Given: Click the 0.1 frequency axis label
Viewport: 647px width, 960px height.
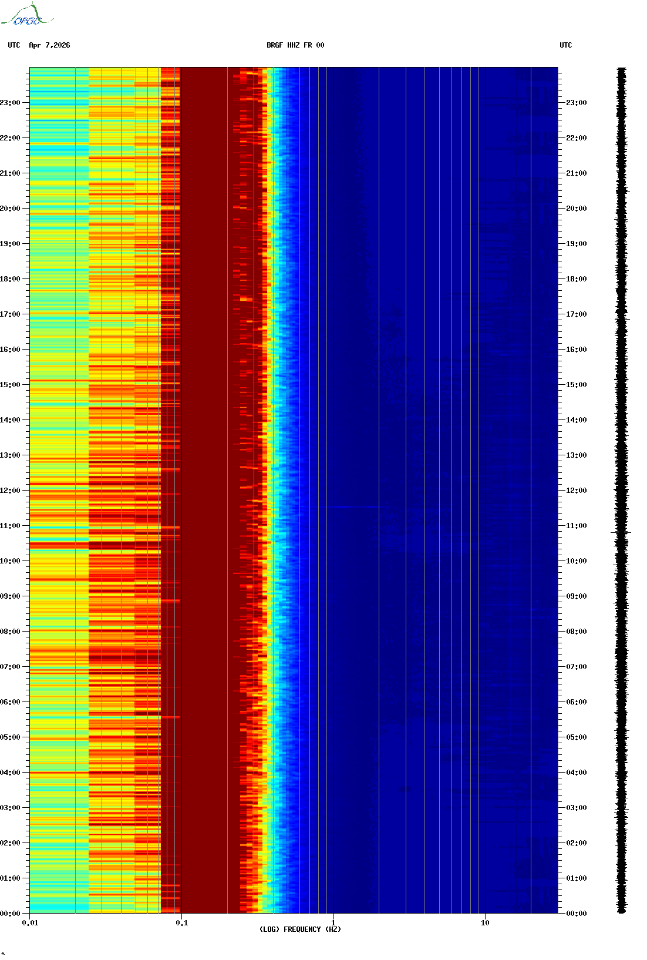Looking at the screenshot, I should click(182, 923).
